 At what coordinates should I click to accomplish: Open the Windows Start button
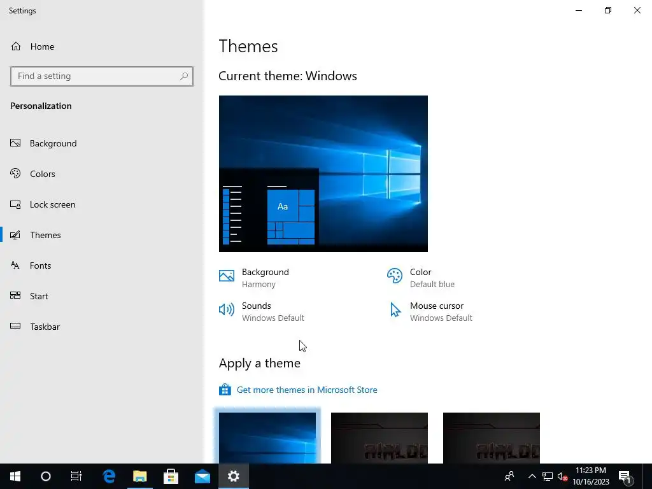[15, 476]
